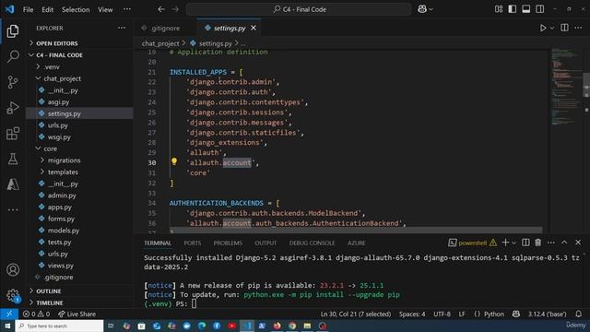Screen dimensions: 590x332
Task: Maximize the panel size chevron
Action: click(x=564, y=243)
